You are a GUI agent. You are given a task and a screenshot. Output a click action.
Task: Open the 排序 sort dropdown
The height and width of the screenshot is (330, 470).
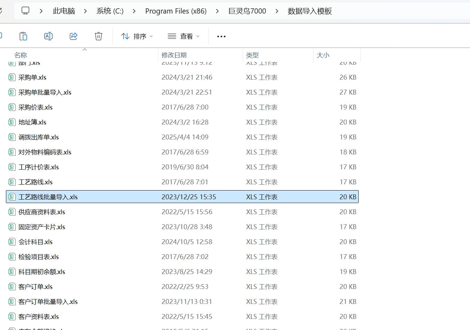click(x=137, y=37)
